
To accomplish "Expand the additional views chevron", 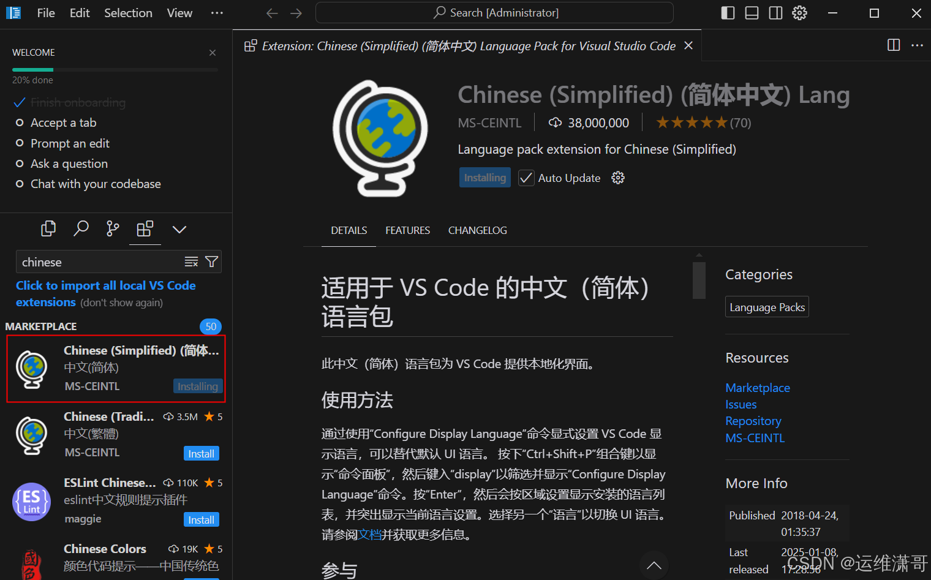I will [x=179, y=230].
